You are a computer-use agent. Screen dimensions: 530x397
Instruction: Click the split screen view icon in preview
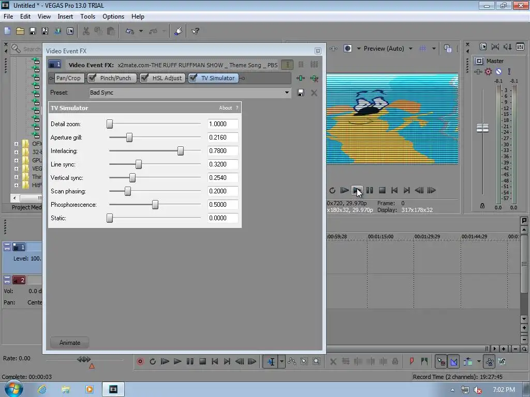[348, 48]
